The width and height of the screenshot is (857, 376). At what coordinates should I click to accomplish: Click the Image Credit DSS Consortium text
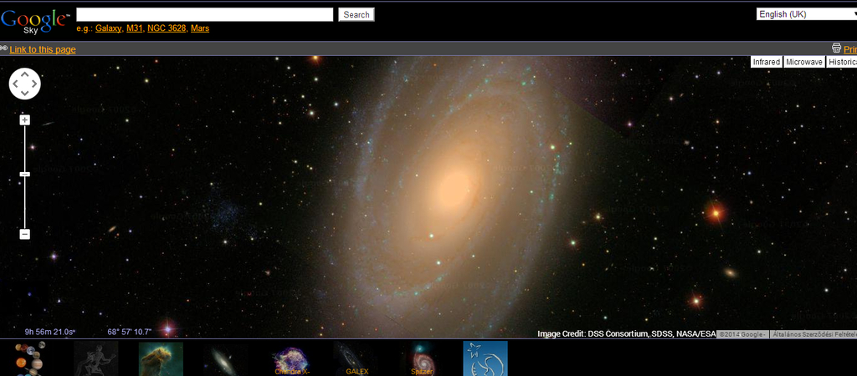point(626,333)
